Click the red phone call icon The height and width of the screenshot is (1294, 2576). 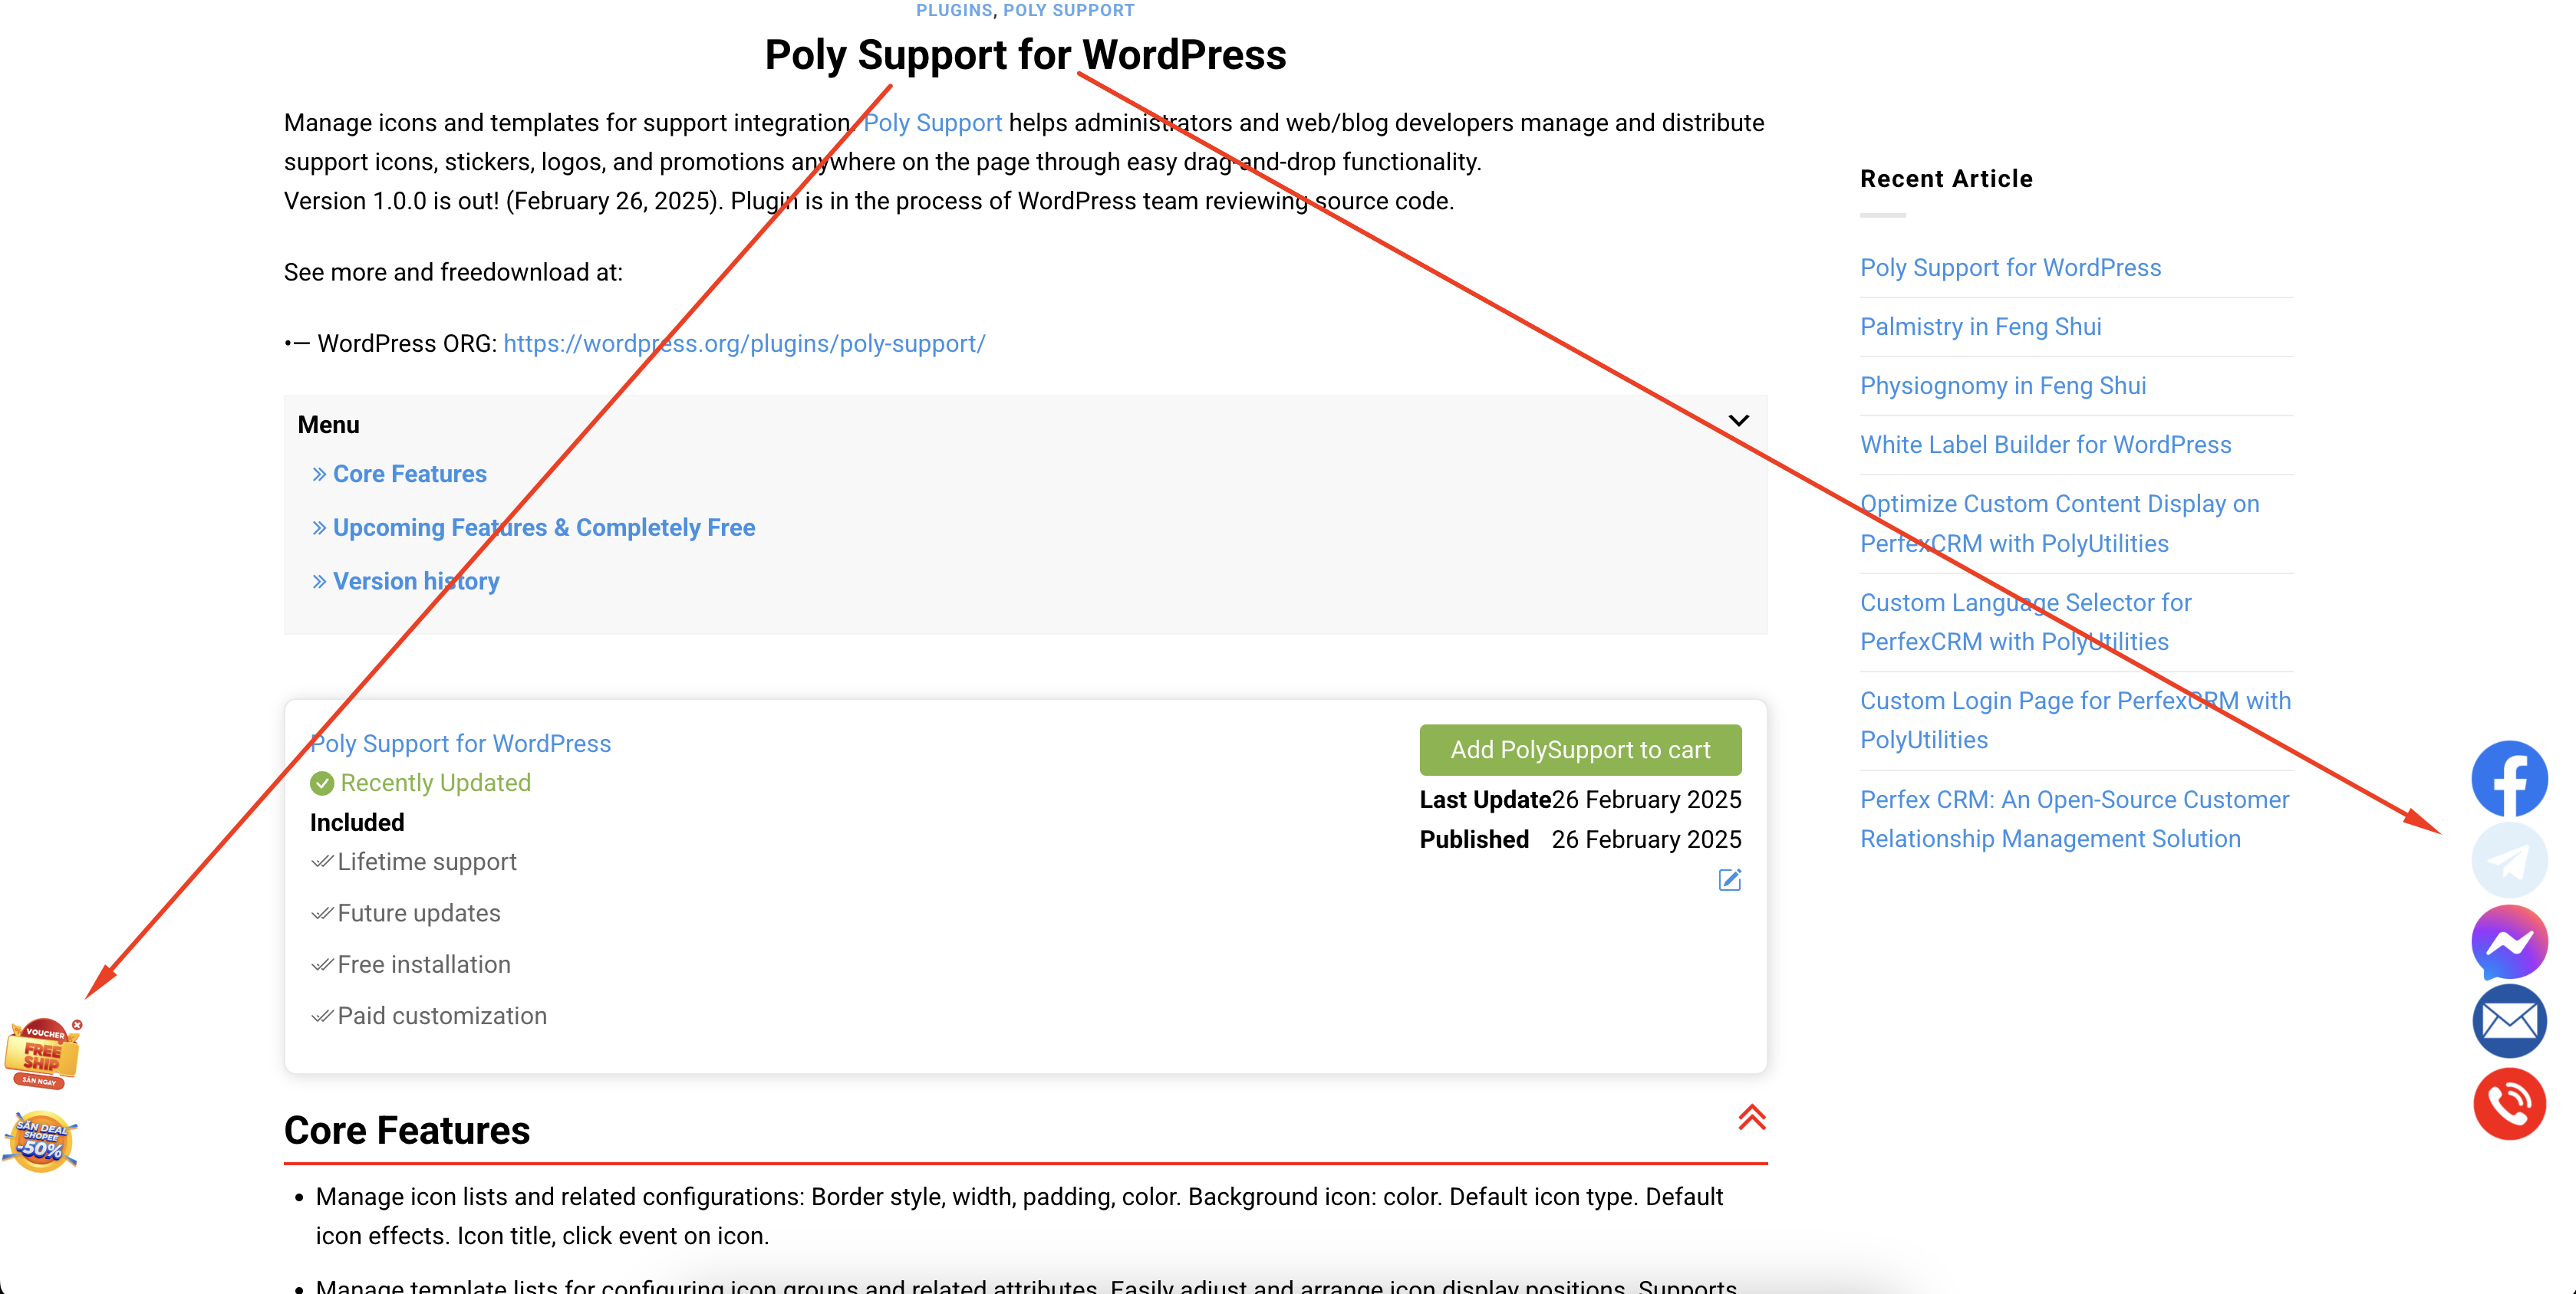tap(2509, 1103)
